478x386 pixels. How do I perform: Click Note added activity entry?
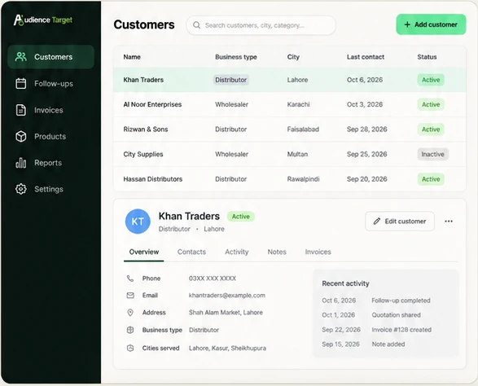pyautogui.click(x=388, y=344)
